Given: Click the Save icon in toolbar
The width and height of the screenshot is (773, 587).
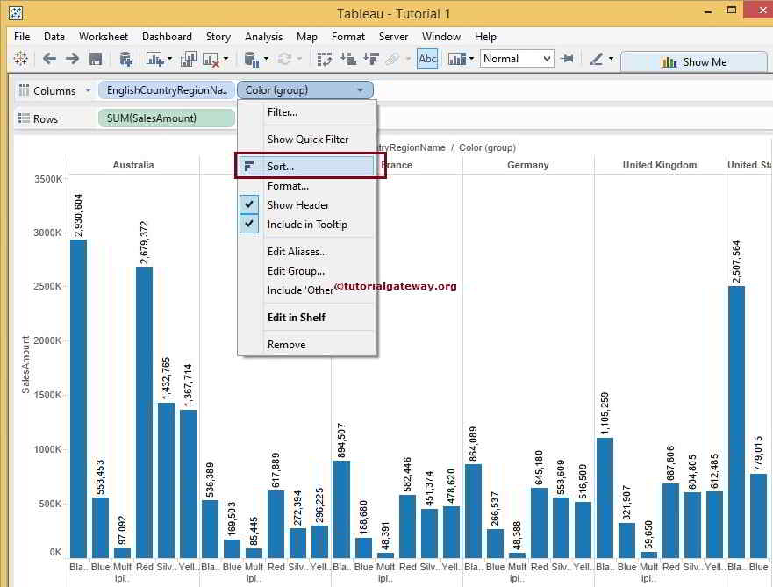Looking at the screenshot, I should point(96,59).
